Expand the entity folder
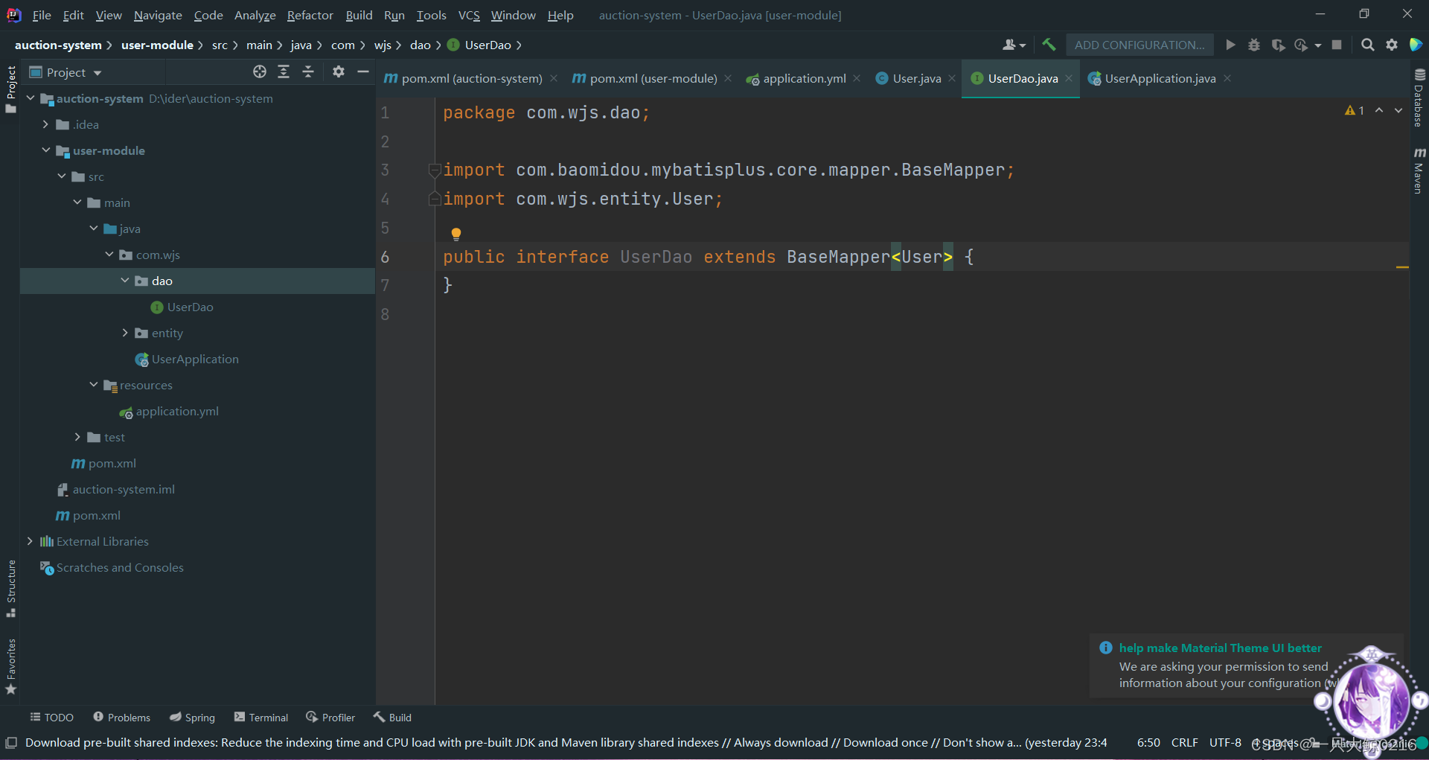 [x=124, y=333]
